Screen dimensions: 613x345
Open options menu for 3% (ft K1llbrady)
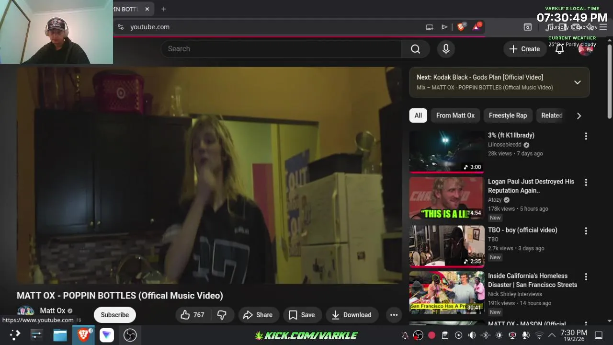pyautogui.click(x=586, y=136)
